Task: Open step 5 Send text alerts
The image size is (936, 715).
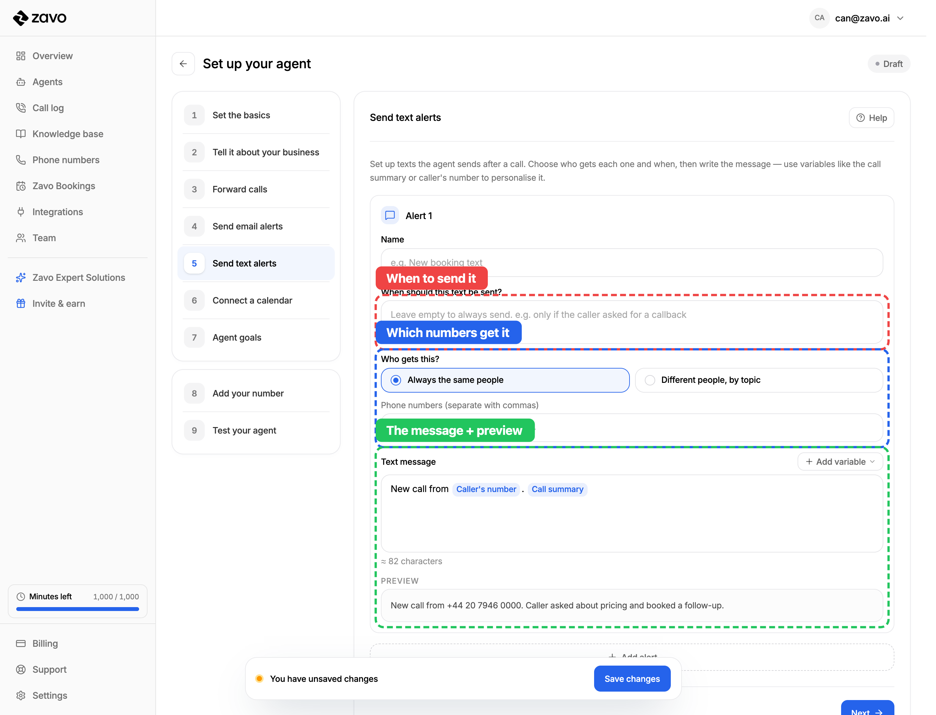Action: coord(256,264)
